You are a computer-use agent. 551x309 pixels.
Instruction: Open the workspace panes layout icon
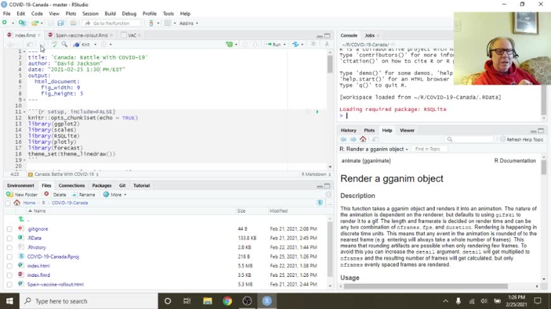(x=167, y=23)
